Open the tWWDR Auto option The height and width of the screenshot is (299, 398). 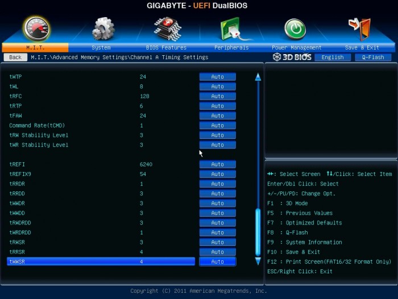tap(218, 203)
